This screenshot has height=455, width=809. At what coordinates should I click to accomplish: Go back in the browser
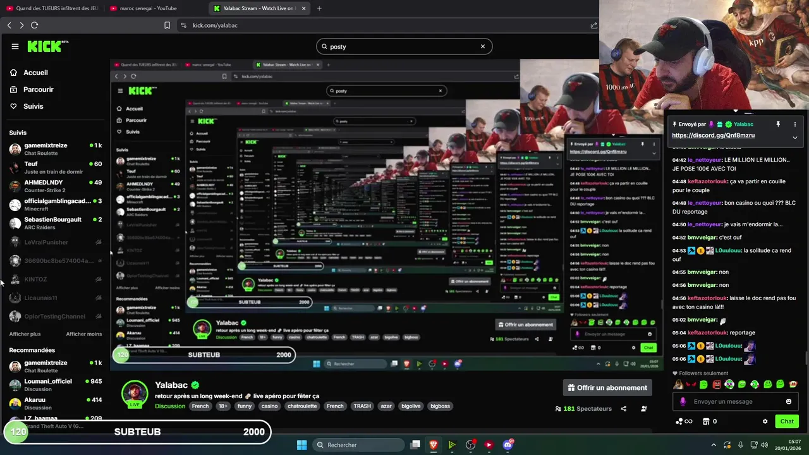(x=9, y=25)
